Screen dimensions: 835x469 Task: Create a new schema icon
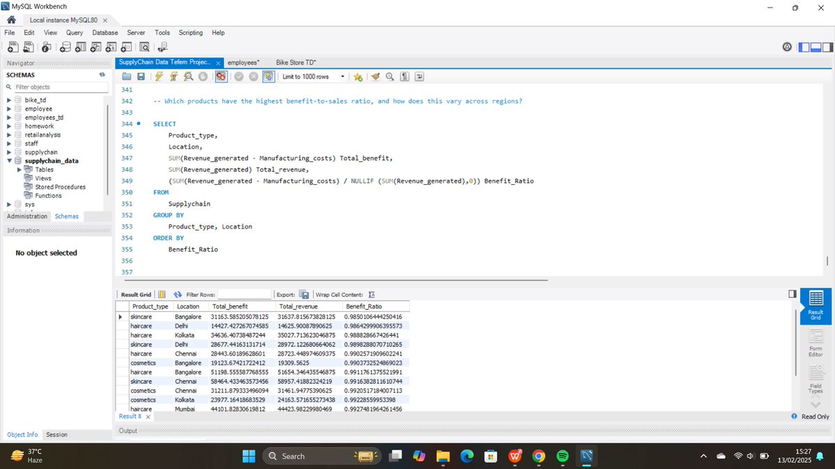[x=65, y=47]
